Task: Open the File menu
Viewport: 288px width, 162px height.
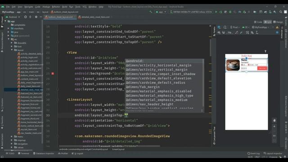Action: 8,7
